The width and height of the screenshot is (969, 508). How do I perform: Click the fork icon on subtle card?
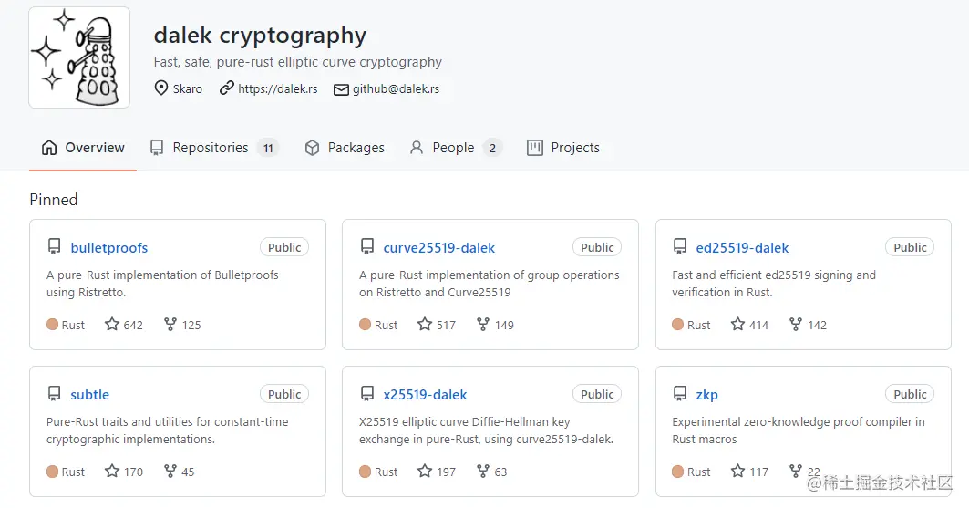[x=170, y=472]
